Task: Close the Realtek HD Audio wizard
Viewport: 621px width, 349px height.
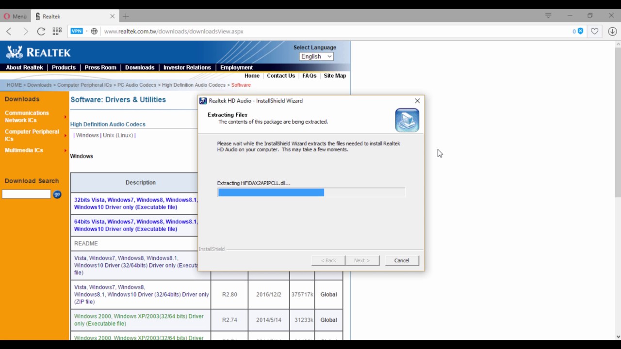Action: (417, 101)
